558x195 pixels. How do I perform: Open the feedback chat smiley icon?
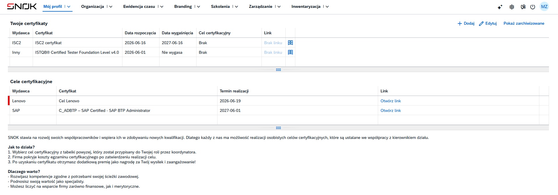pyautogui.click(x=523, y=7)
